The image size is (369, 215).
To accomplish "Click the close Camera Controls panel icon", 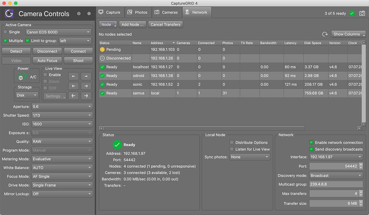I will point(89,14).
